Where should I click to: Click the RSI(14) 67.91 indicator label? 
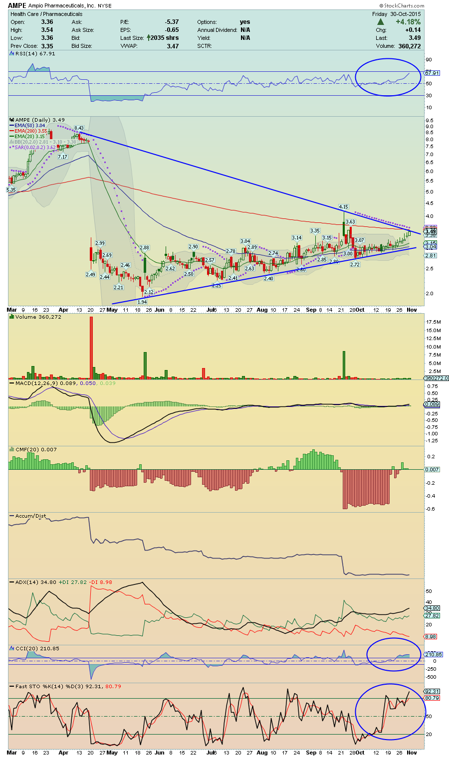point(35,53)
